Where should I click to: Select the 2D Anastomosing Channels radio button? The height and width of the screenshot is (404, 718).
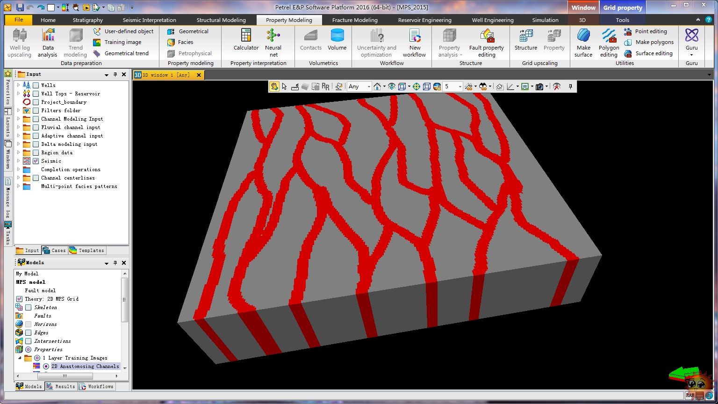46,366
